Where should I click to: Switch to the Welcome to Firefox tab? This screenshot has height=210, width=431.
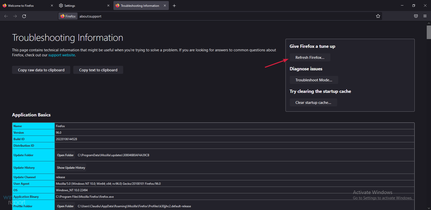pyautogui.click(x=25, y=6)
